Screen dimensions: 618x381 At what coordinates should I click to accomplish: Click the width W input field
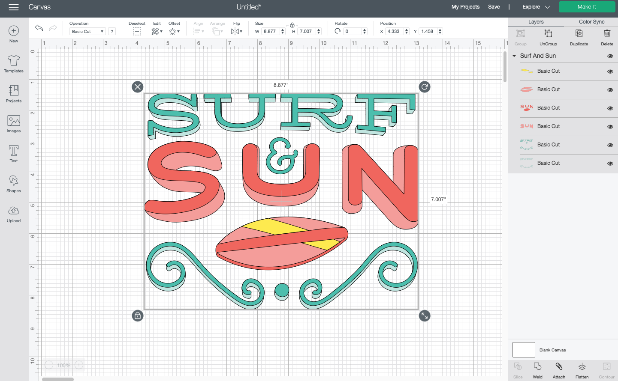tap(271, 31)
